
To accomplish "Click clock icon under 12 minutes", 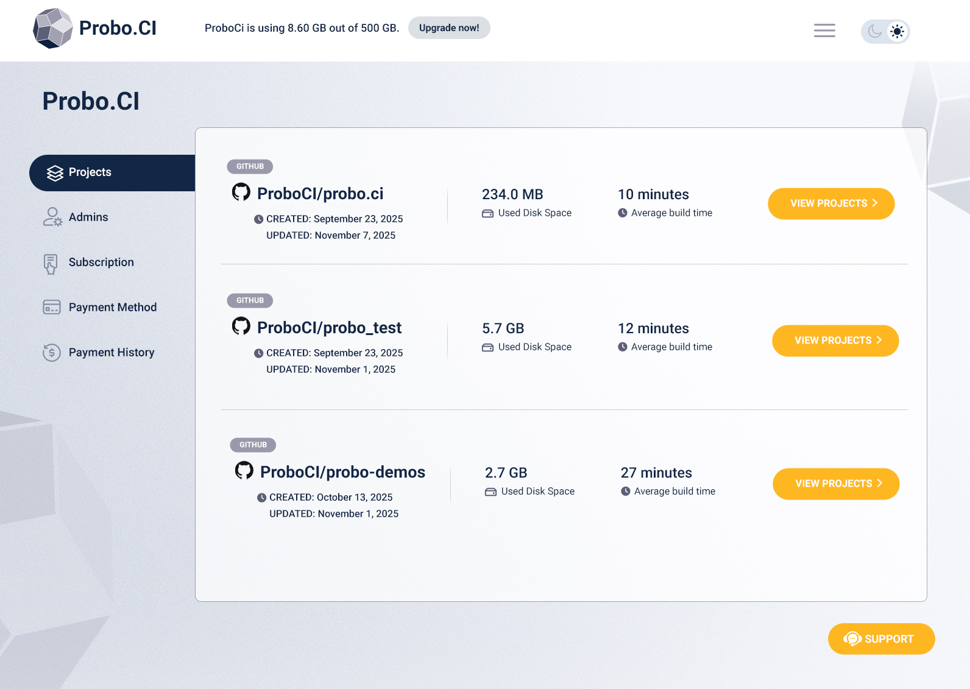I will pyautogui.click(x=623, y=347).
